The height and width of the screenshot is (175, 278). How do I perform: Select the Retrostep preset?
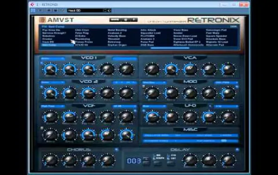114,42
